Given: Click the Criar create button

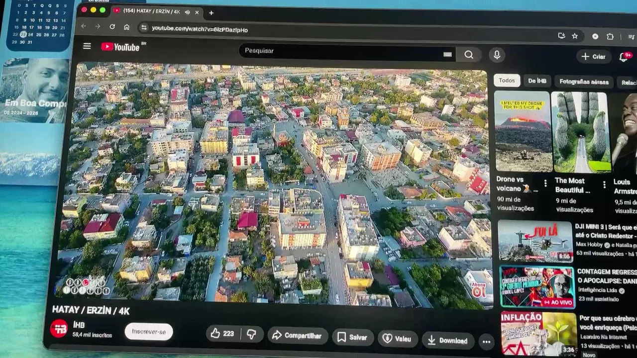Looking at the screenshot, I should (x=594, y=56).
